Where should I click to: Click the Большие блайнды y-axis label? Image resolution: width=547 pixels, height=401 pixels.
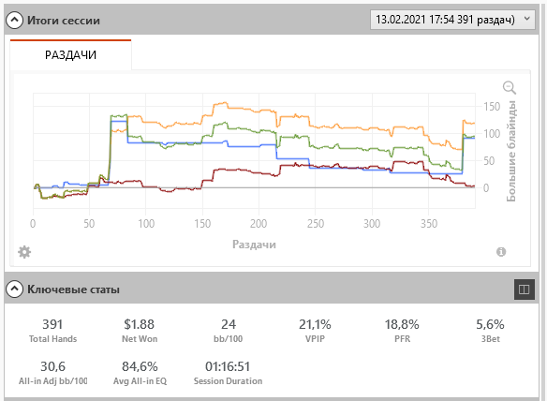511,151
